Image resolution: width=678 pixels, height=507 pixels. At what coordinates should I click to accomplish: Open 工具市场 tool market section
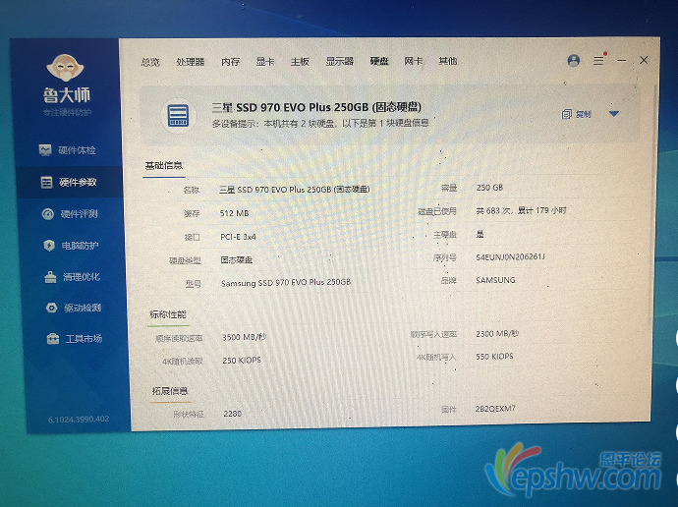tap(75, 338)
